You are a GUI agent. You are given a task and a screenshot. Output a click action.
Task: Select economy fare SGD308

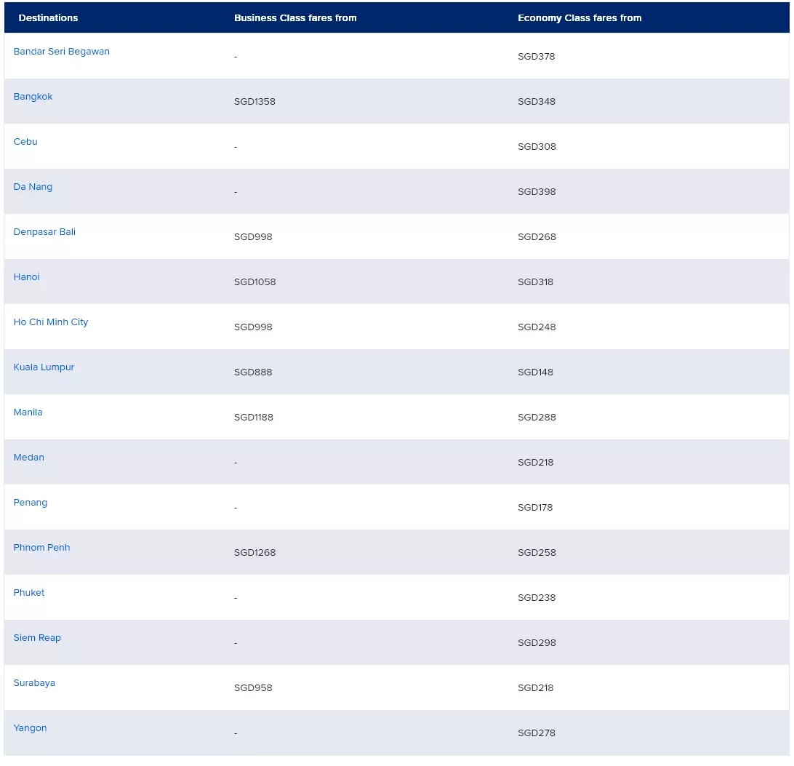537,146
